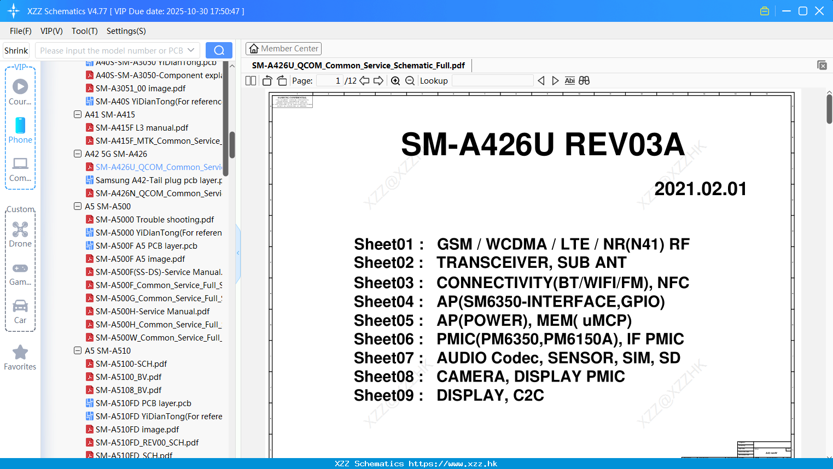Open SM-A415F_MTK_Common_Service file
Viewport: 833px width, 469px height.
154,141
